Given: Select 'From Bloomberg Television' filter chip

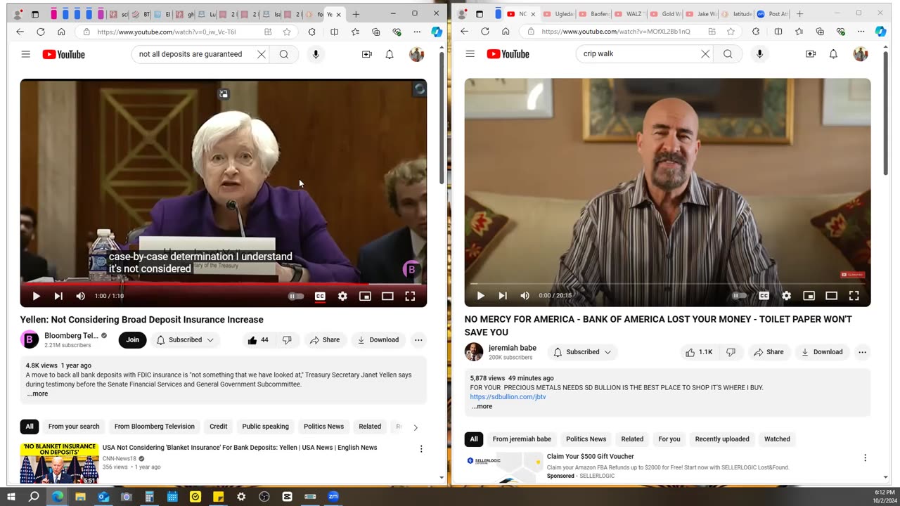Looking at the screenshot, I should click(155, 427).
